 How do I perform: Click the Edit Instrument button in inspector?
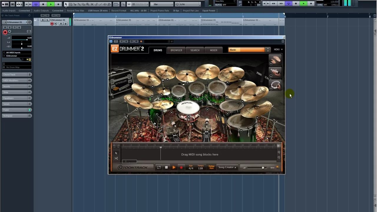coord(30,59)
